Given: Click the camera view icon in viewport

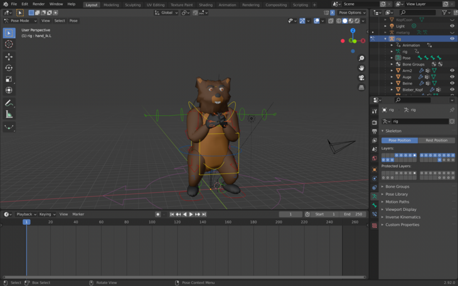Looking at the screenshot, I should coord(361,78).
